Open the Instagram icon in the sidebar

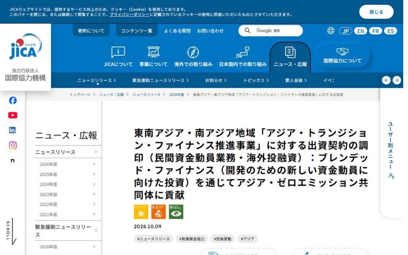tap(13, 145)
